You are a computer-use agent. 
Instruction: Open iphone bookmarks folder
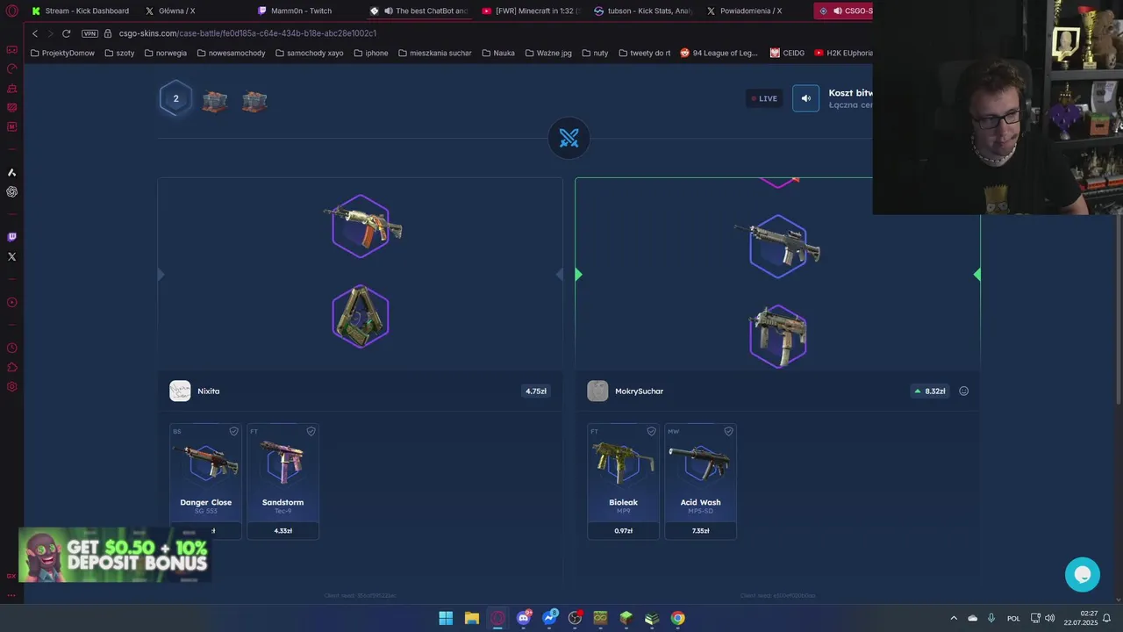[x=370, y=53]
